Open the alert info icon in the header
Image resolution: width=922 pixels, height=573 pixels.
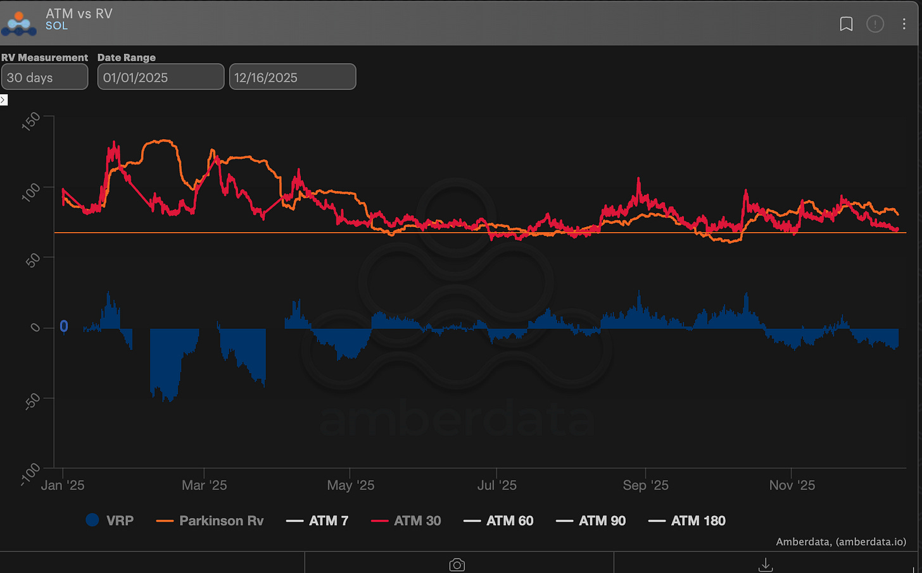pyautogui.click(x=875, y=23)
